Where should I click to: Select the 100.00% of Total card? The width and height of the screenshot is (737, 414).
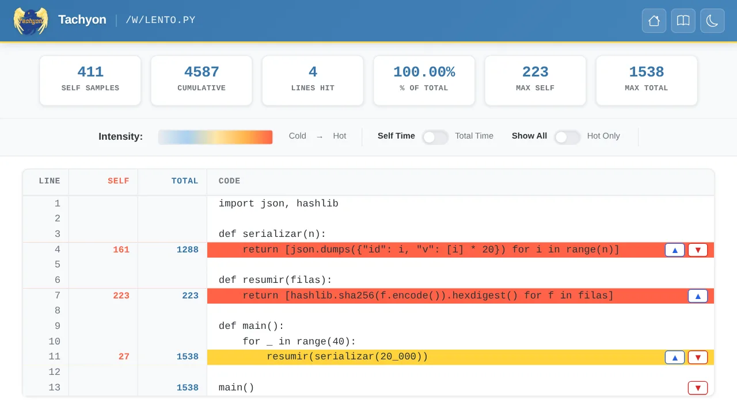[424, 80]
